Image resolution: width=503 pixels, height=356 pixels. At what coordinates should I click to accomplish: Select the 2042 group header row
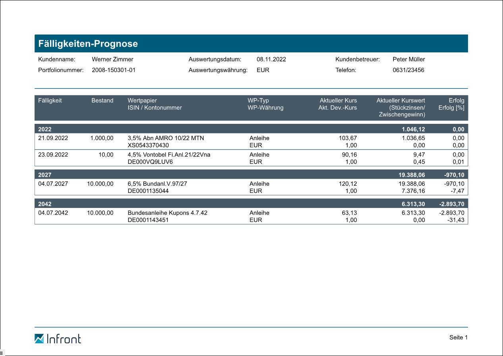251,204
